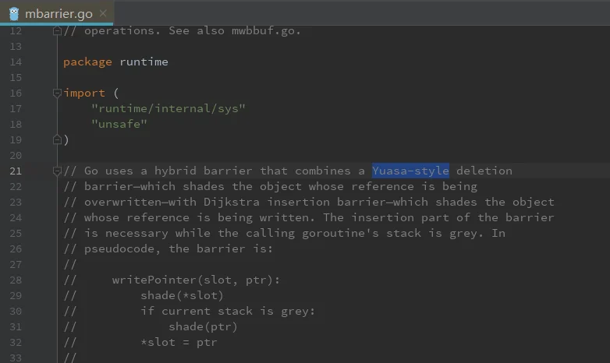Click the "unsafe" import string
The width and height of the screenshot is (610, 363).
[119, 124]
